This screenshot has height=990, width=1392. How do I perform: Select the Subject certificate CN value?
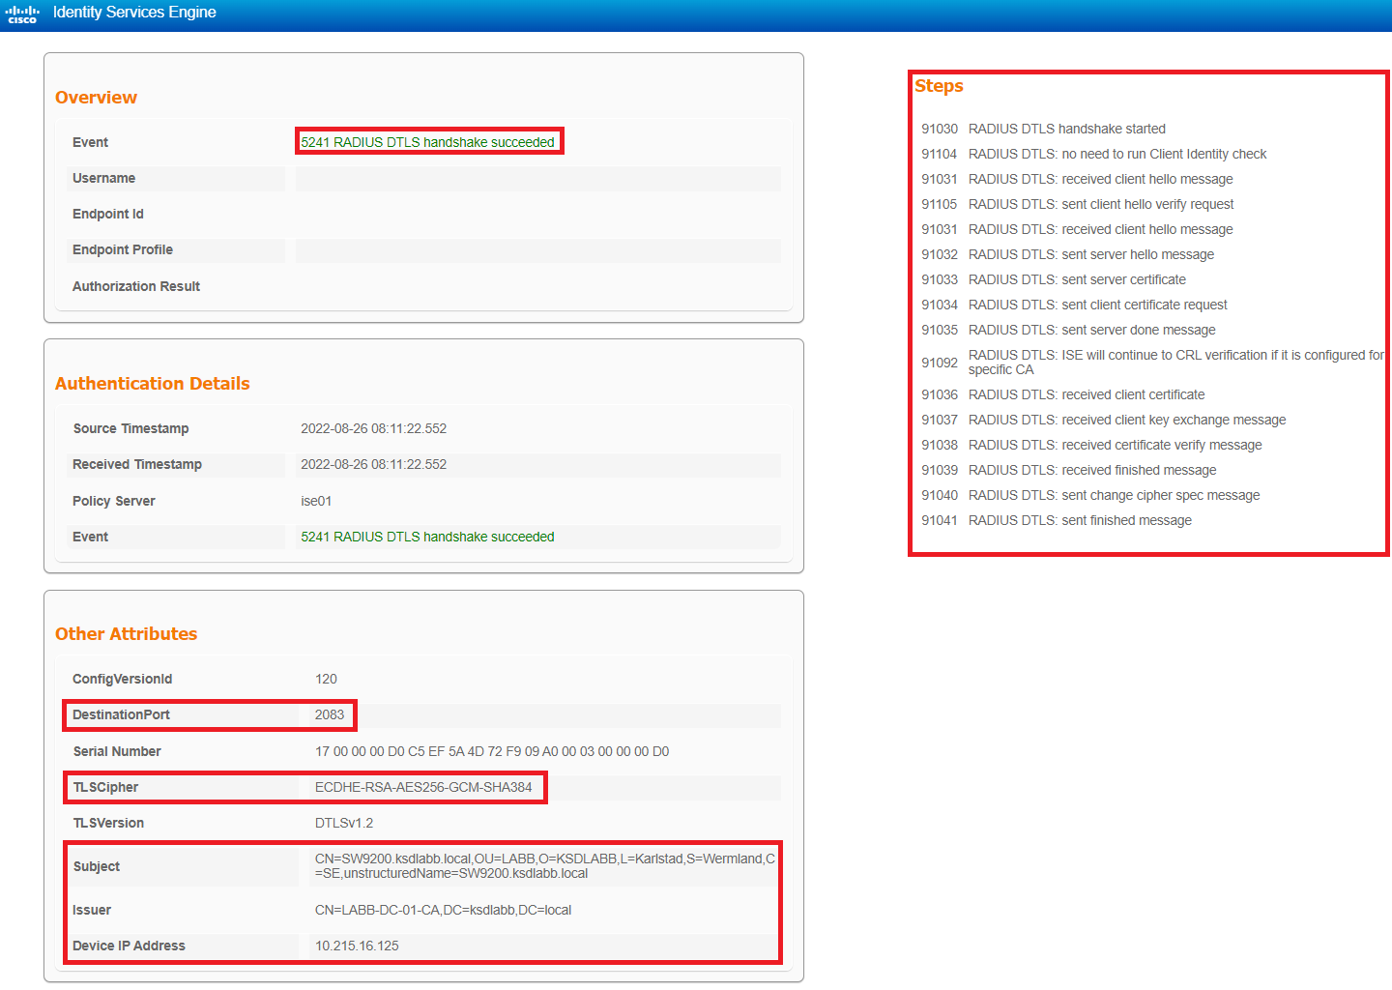pyautogui.click(x=545, y=865)
